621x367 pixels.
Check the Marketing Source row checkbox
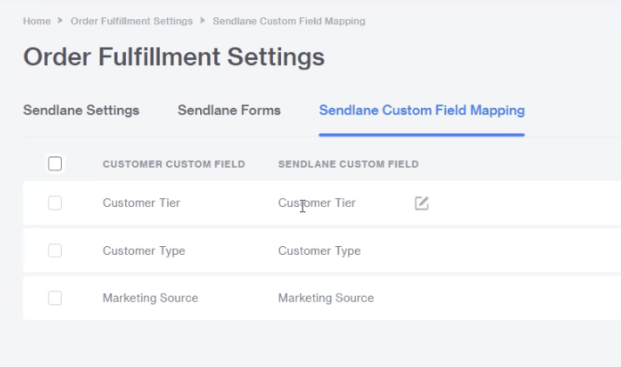(x=55, y=298)
